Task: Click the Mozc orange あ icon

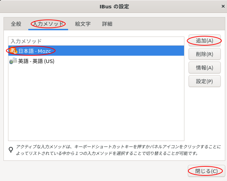Action: (13, 50)
